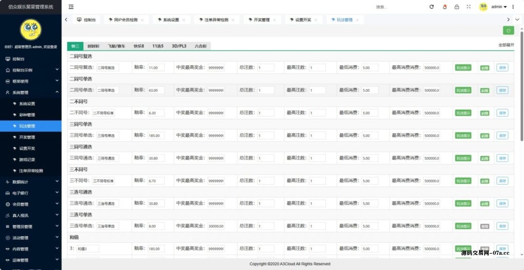Image resolution: width=524 pixels, height=270 pixels.
Task: Click 全部展开 to expand all sections
Action: (506, 45)
